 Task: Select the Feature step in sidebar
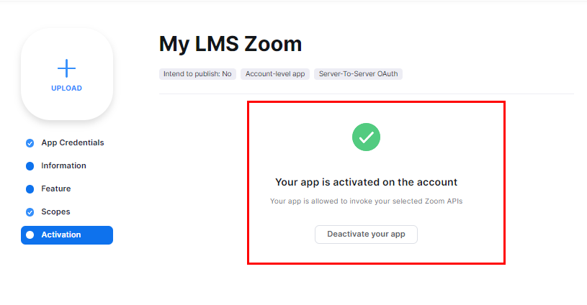(55, 188)
